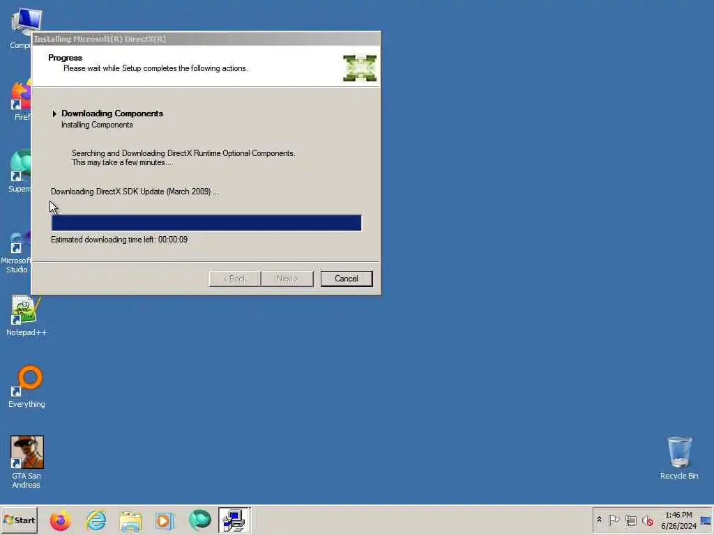Click the download progress bar
Viewport: 714px width, 535px height.
(x=206, y=223)
